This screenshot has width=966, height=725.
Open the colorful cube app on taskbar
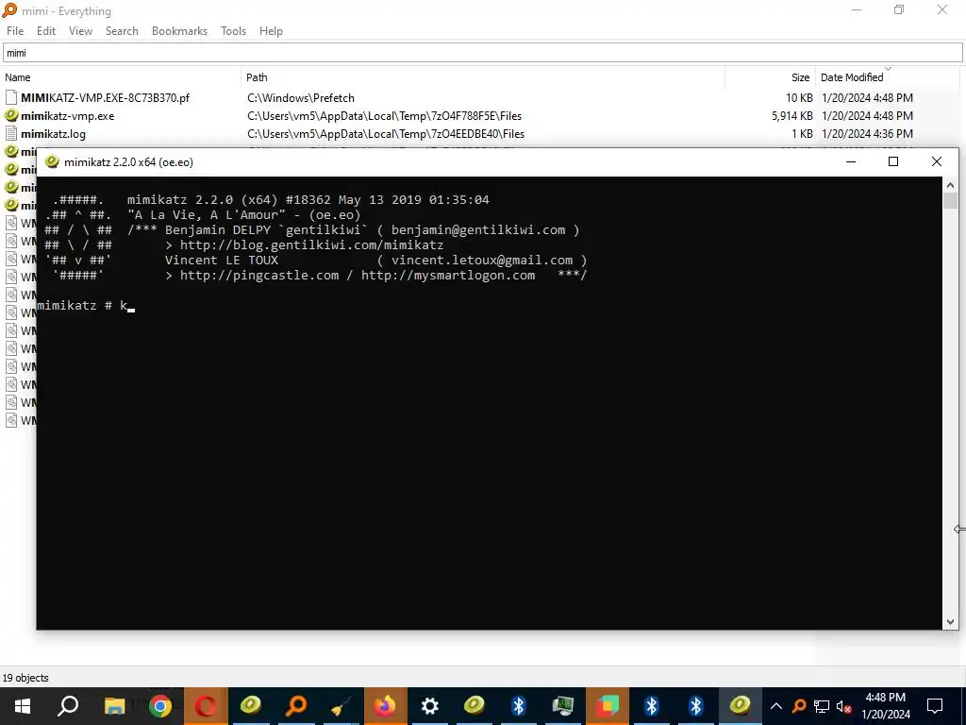point(607,706)
